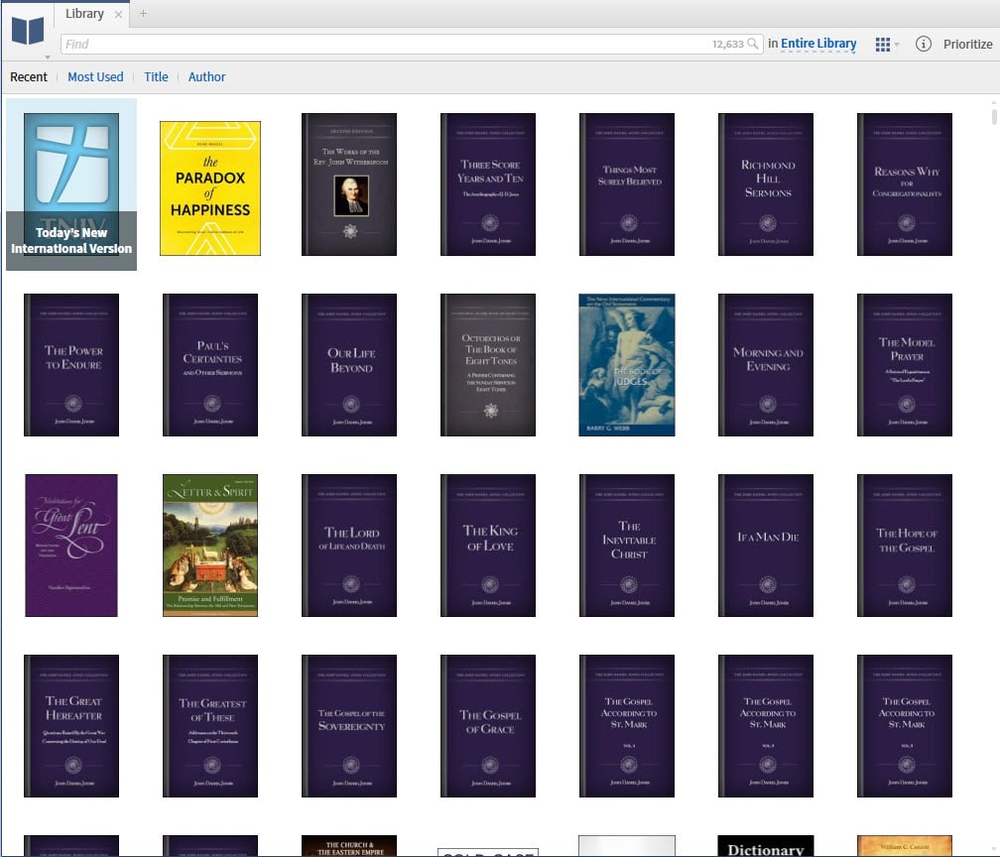The height and width of the screenshot is (857, 1000).
Task: Open Reasons Why for Congregationalists
Action: (905, 184)
